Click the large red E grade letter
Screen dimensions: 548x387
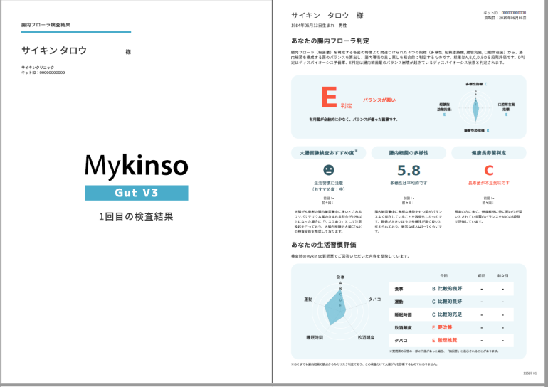click(x=329, y=97)
